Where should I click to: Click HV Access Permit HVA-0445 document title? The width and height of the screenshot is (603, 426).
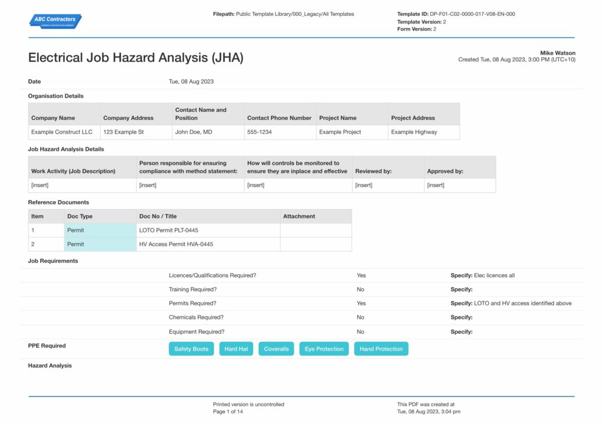175,244
